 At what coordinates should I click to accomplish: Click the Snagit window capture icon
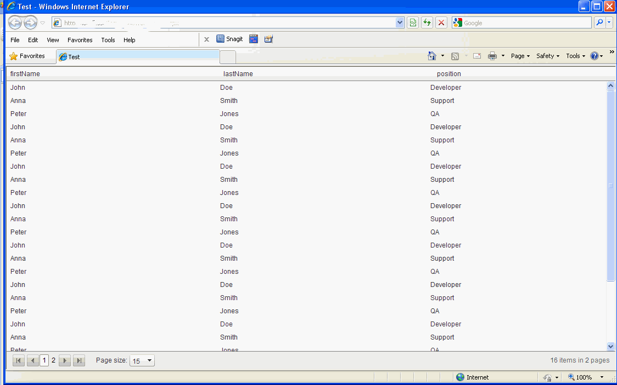pyautogui.click(x=254, y=39)
